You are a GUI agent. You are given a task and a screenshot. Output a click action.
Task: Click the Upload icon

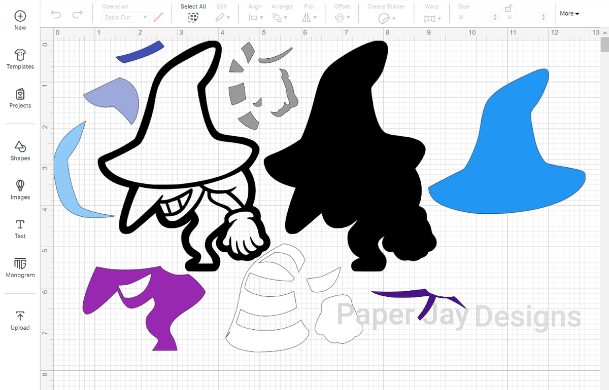(20, 316)
